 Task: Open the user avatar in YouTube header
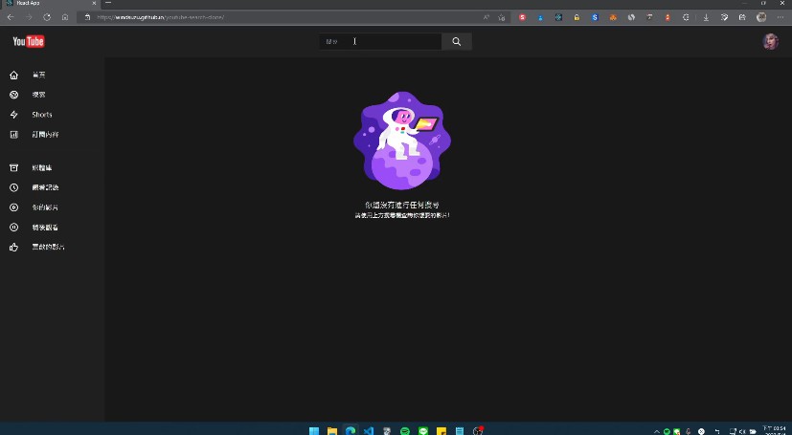(x=770, y=41)
